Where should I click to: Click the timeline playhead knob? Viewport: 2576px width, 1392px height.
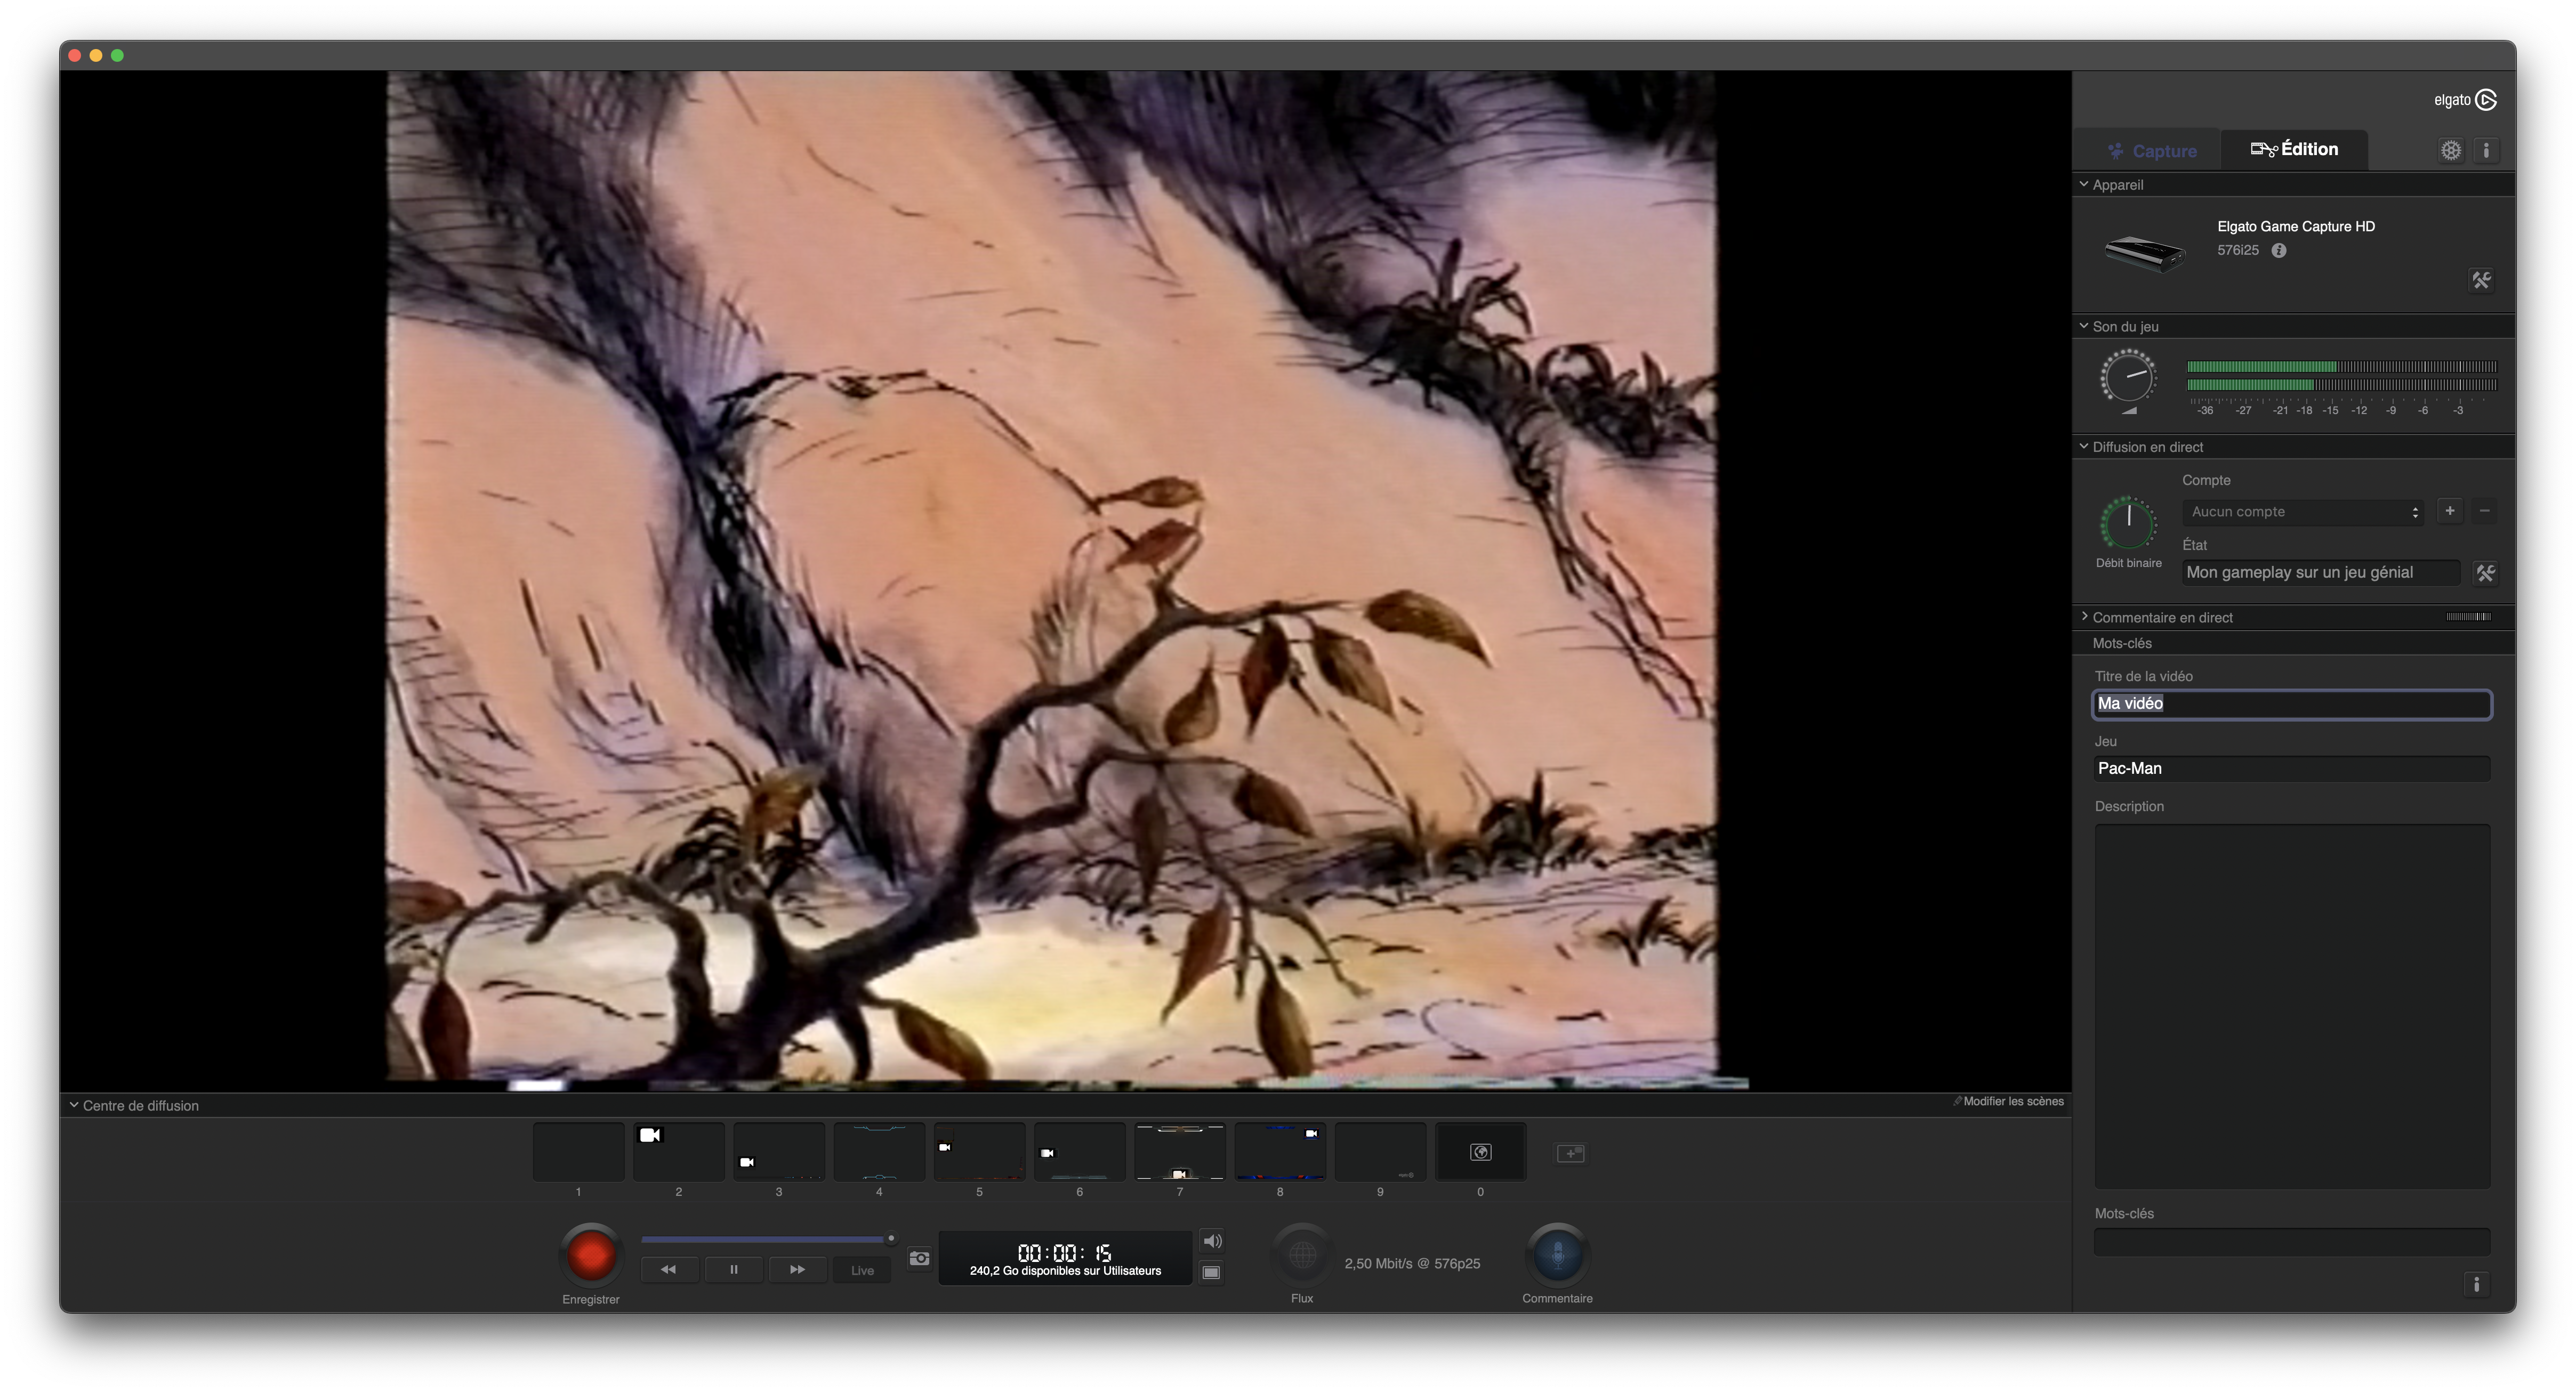tap(891, 1238)
